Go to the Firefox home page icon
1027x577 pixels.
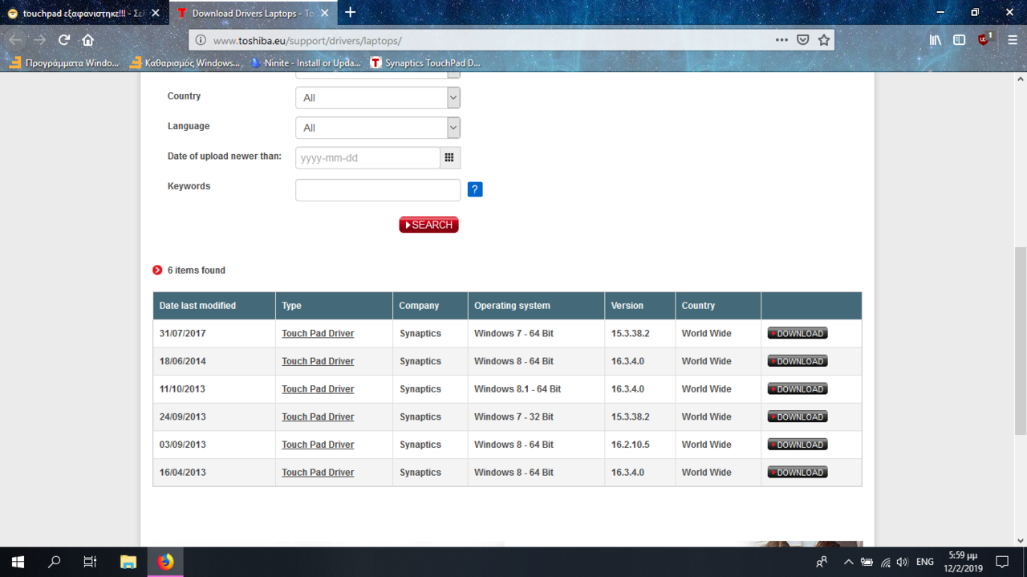click(x=88, y=40)
